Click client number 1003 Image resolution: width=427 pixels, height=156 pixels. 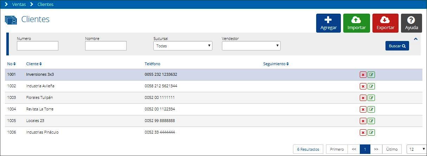point(12,97)
